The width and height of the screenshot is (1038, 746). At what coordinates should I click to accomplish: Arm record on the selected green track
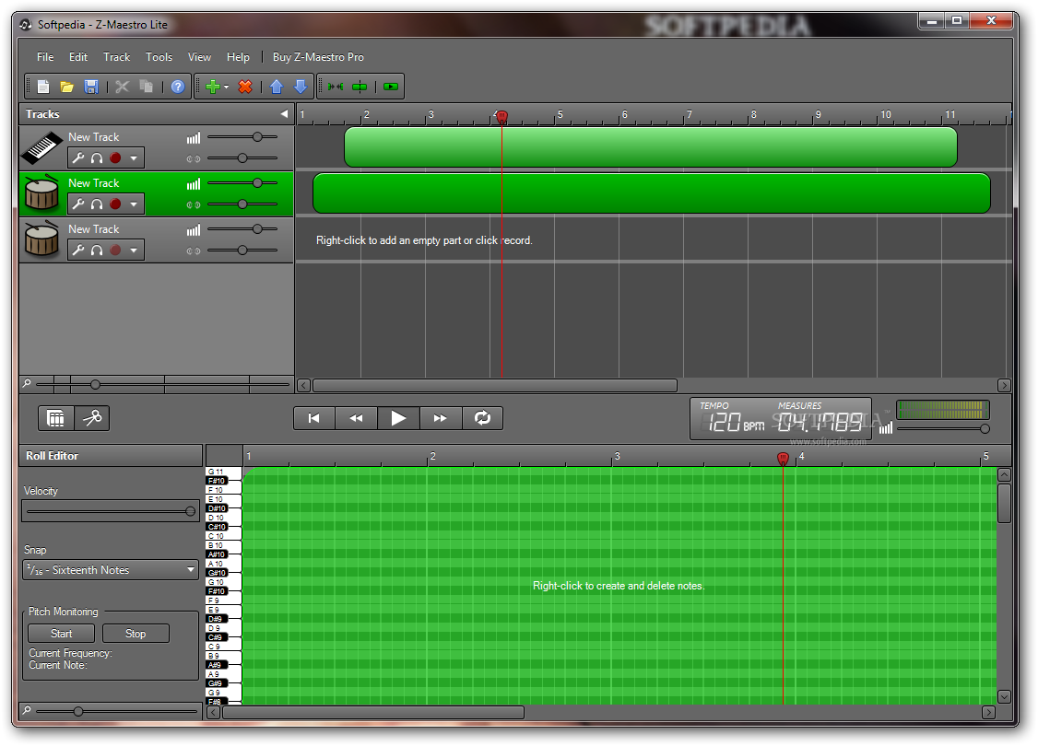(x=115, y=204)
